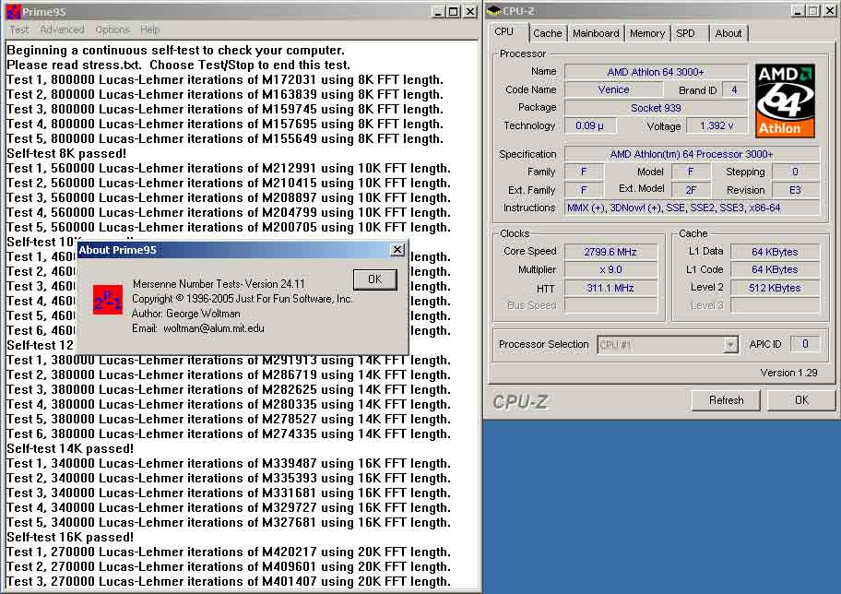Click the Prime95 copyright line
The height and width of the screenshot is (594, 841).
click(242, 299)
